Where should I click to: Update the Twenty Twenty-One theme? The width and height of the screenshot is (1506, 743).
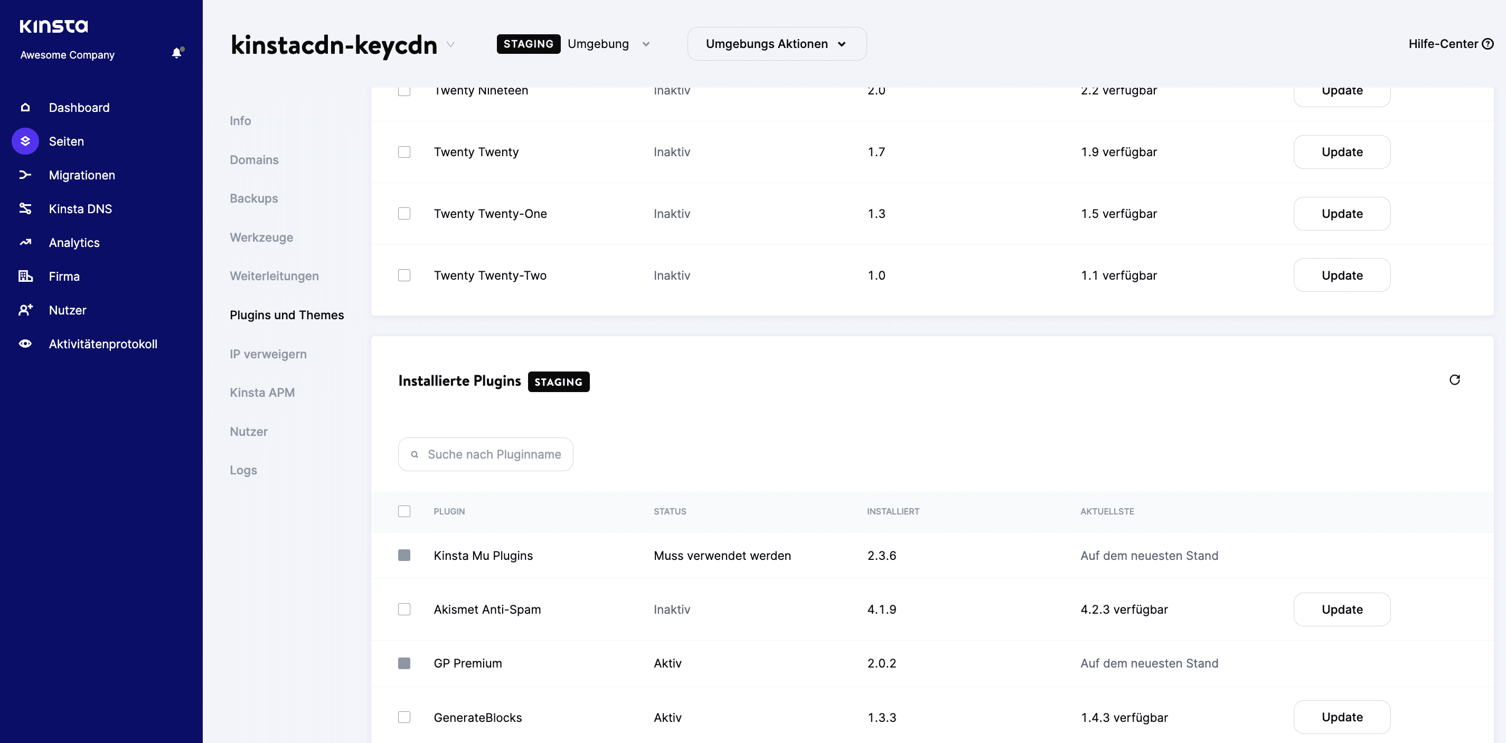[1342, 214]
